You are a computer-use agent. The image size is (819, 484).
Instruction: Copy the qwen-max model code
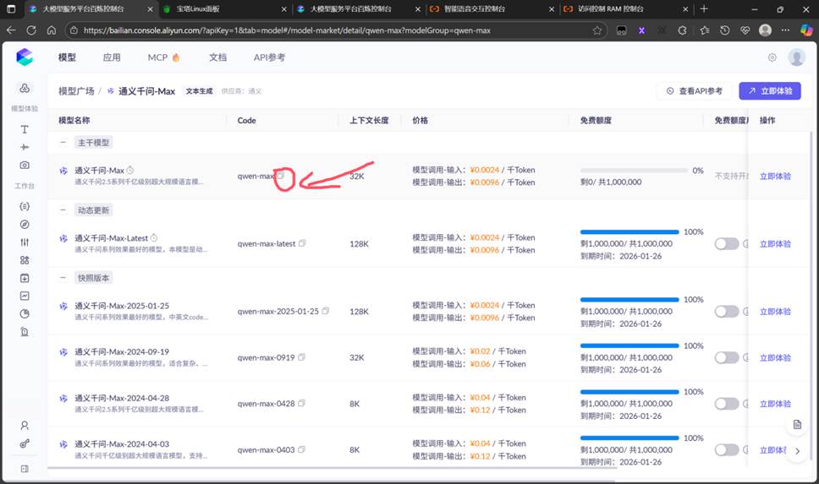tap(282, 177)
